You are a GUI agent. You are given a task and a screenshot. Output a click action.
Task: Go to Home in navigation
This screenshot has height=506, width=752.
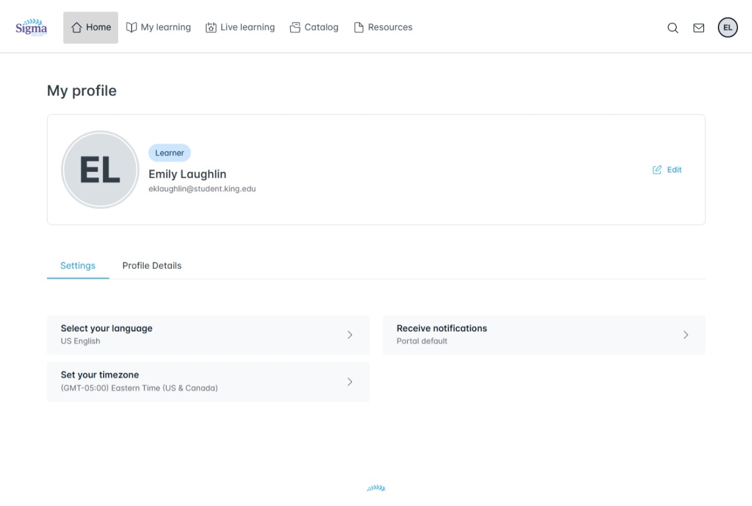pos(91,27)
